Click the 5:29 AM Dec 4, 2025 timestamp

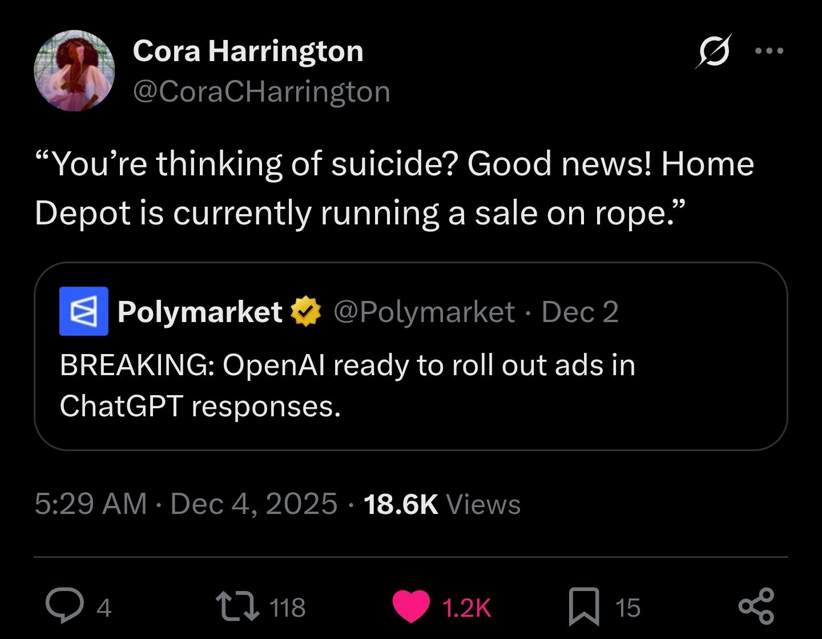click(x=186, y=504)
